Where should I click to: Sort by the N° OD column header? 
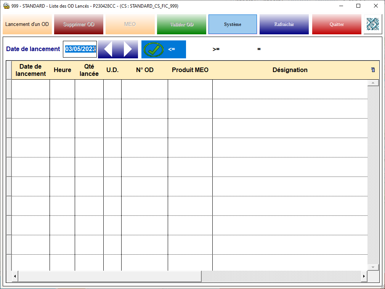click(x=144, y=70)
